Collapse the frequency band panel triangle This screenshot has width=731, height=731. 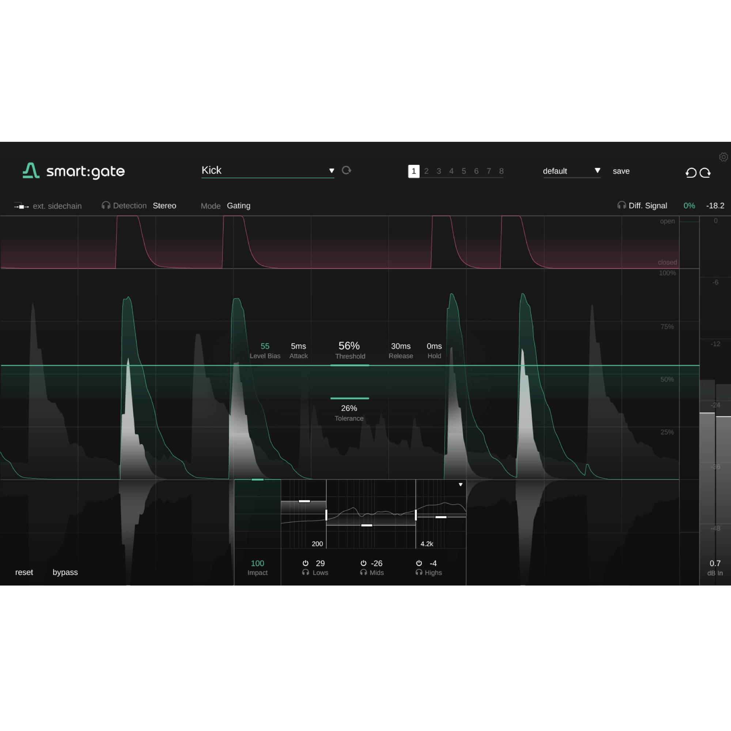461,484
